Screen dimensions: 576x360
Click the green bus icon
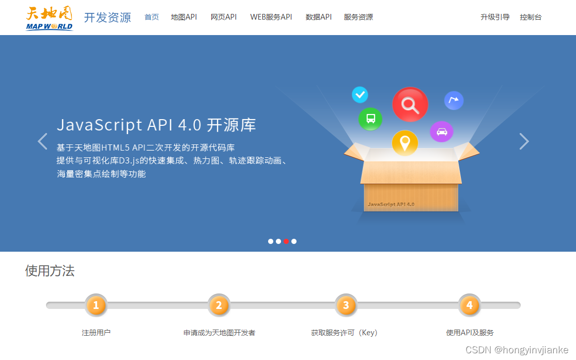tap(370, 119)
